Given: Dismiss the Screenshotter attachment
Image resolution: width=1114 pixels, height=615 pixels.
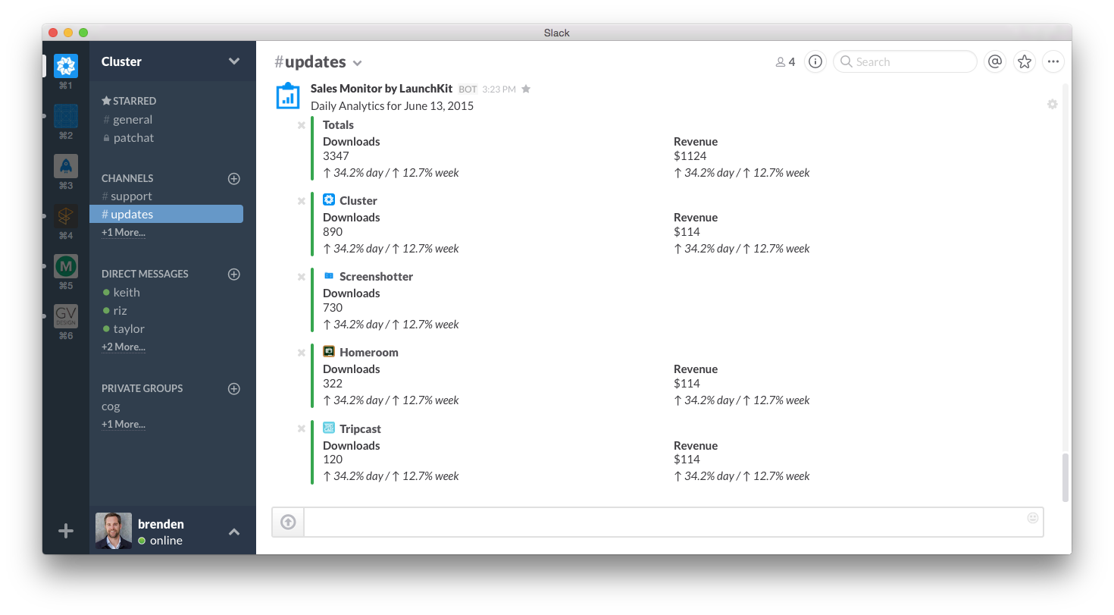Looking at the screenshot, I should pyautogui.click(x=302, y=277).
